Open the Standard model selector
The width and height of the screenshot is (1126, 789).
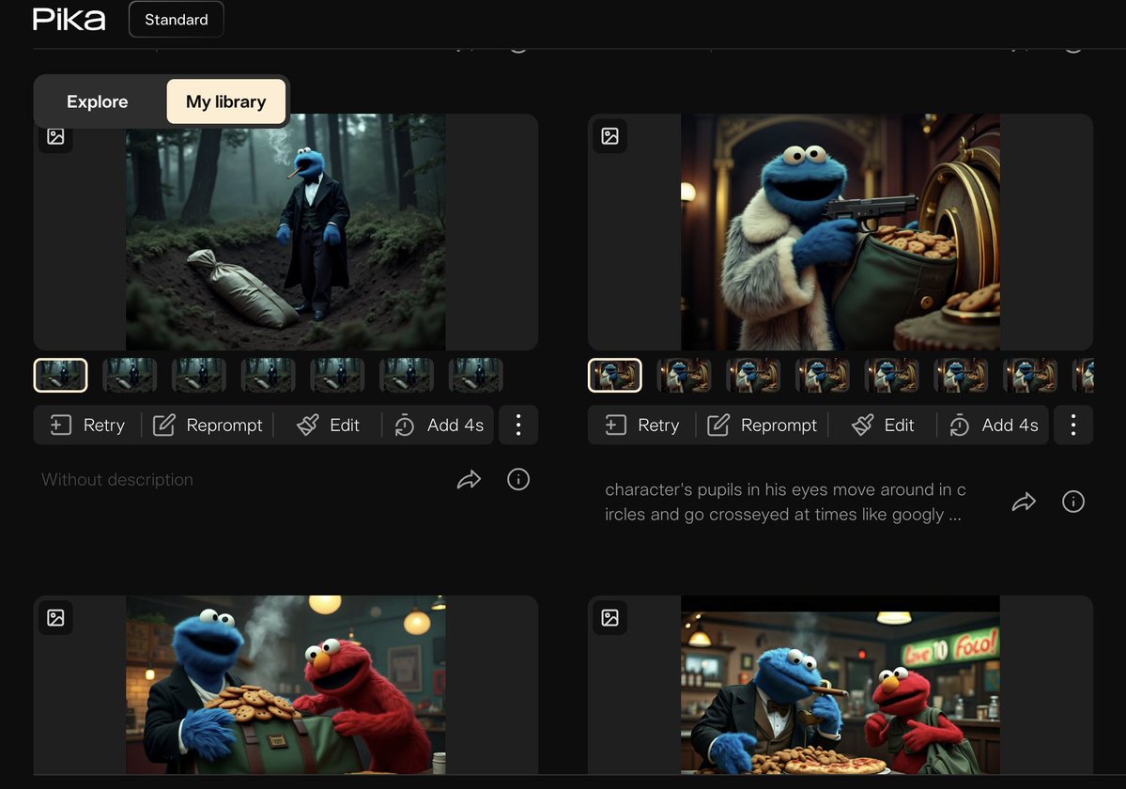pos(176,19)
